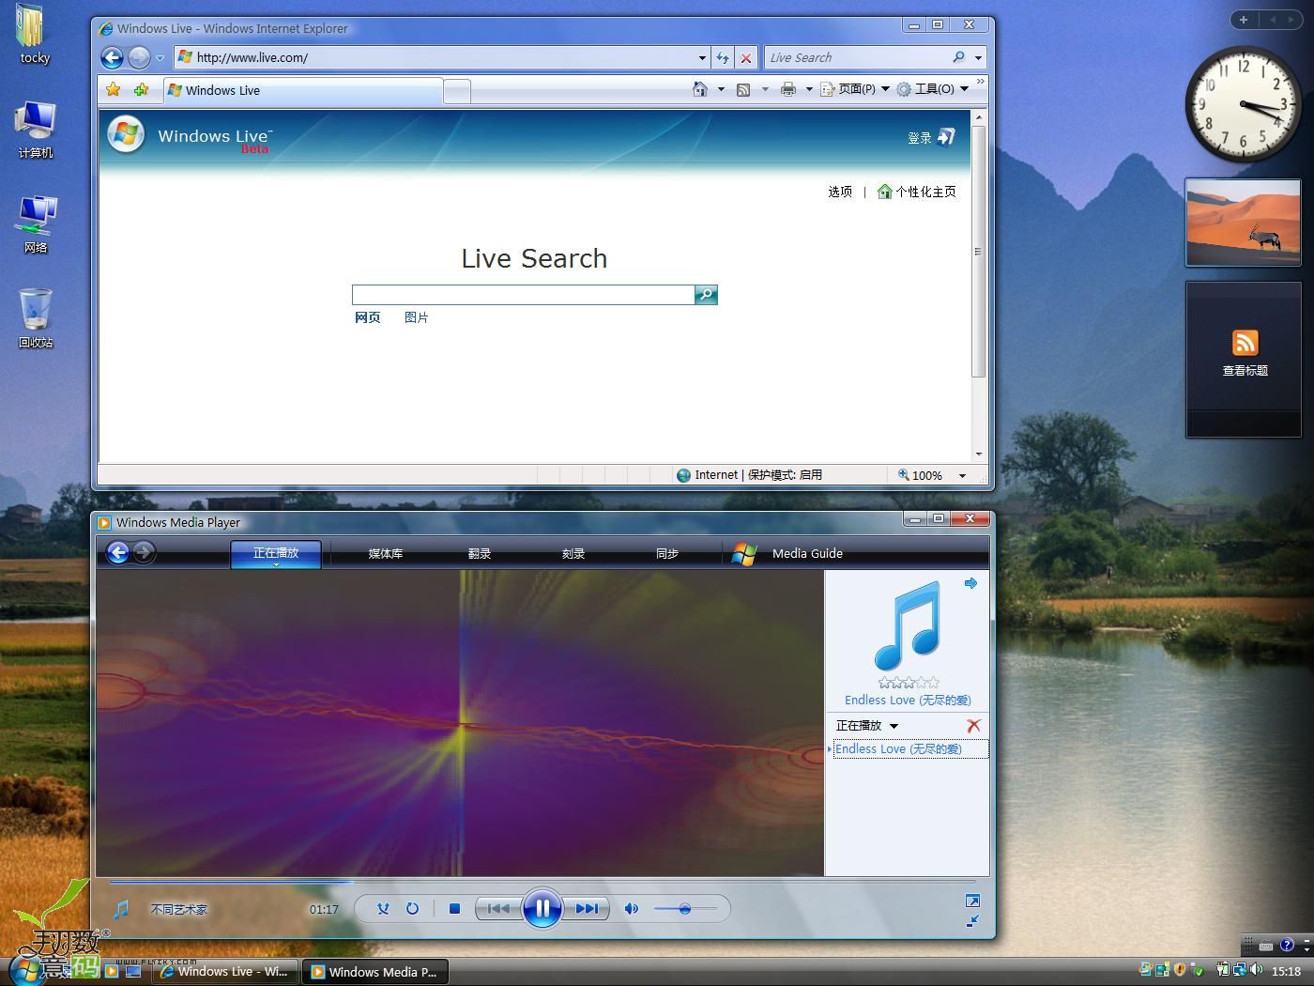The height and width of the screenshot is (986, 1314).
Task: Rate the song using the stars
Action: 909,683
